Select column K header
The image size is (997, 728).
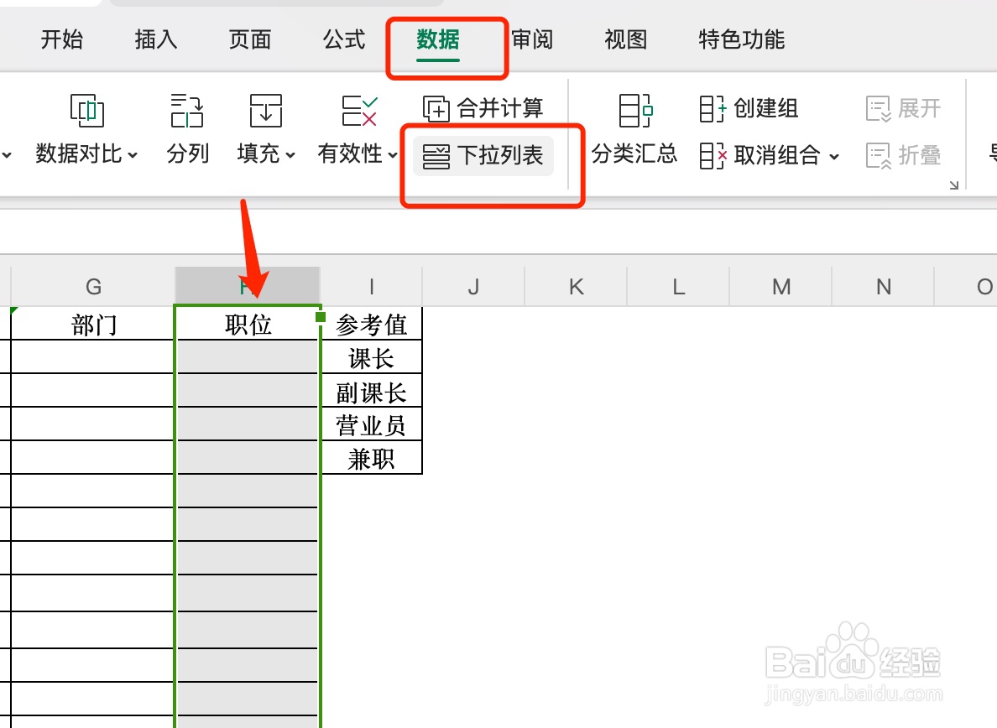coord(576,287)
